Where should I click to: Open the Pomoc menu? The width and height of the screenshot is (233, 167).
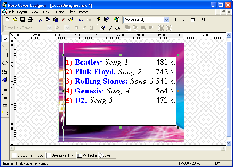click(84, 12)
